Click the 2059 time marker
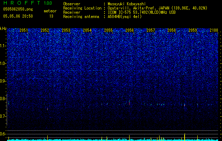The height and width of the screenshot is (141, 222). pyautogui.click(x=193, y=30)
